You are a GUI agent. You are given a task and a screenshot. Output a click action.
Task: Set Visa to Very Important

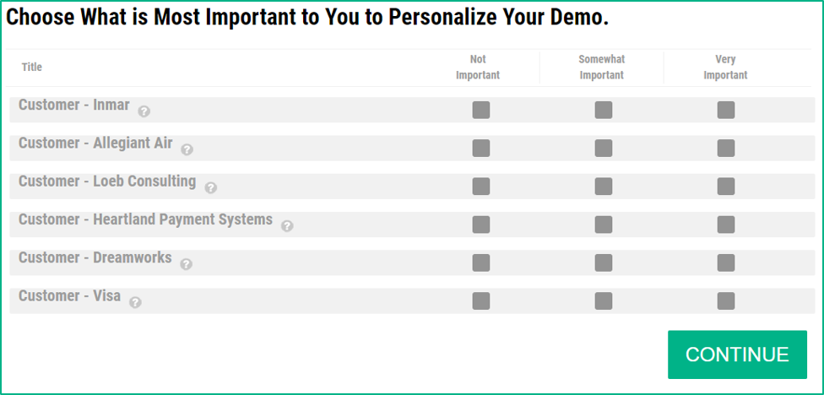coord(726,301)
